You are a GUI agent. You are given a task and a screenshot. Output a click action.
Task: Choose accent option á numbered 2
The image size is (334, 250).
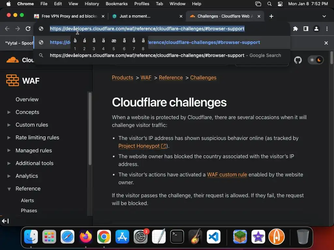point(84,44)
